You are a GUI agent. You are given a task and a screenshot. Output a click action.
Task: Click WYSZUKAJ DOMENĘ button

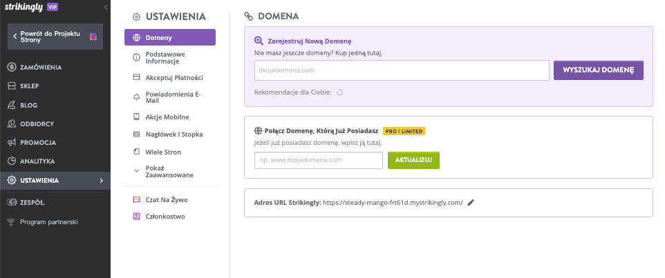[599, 70]
